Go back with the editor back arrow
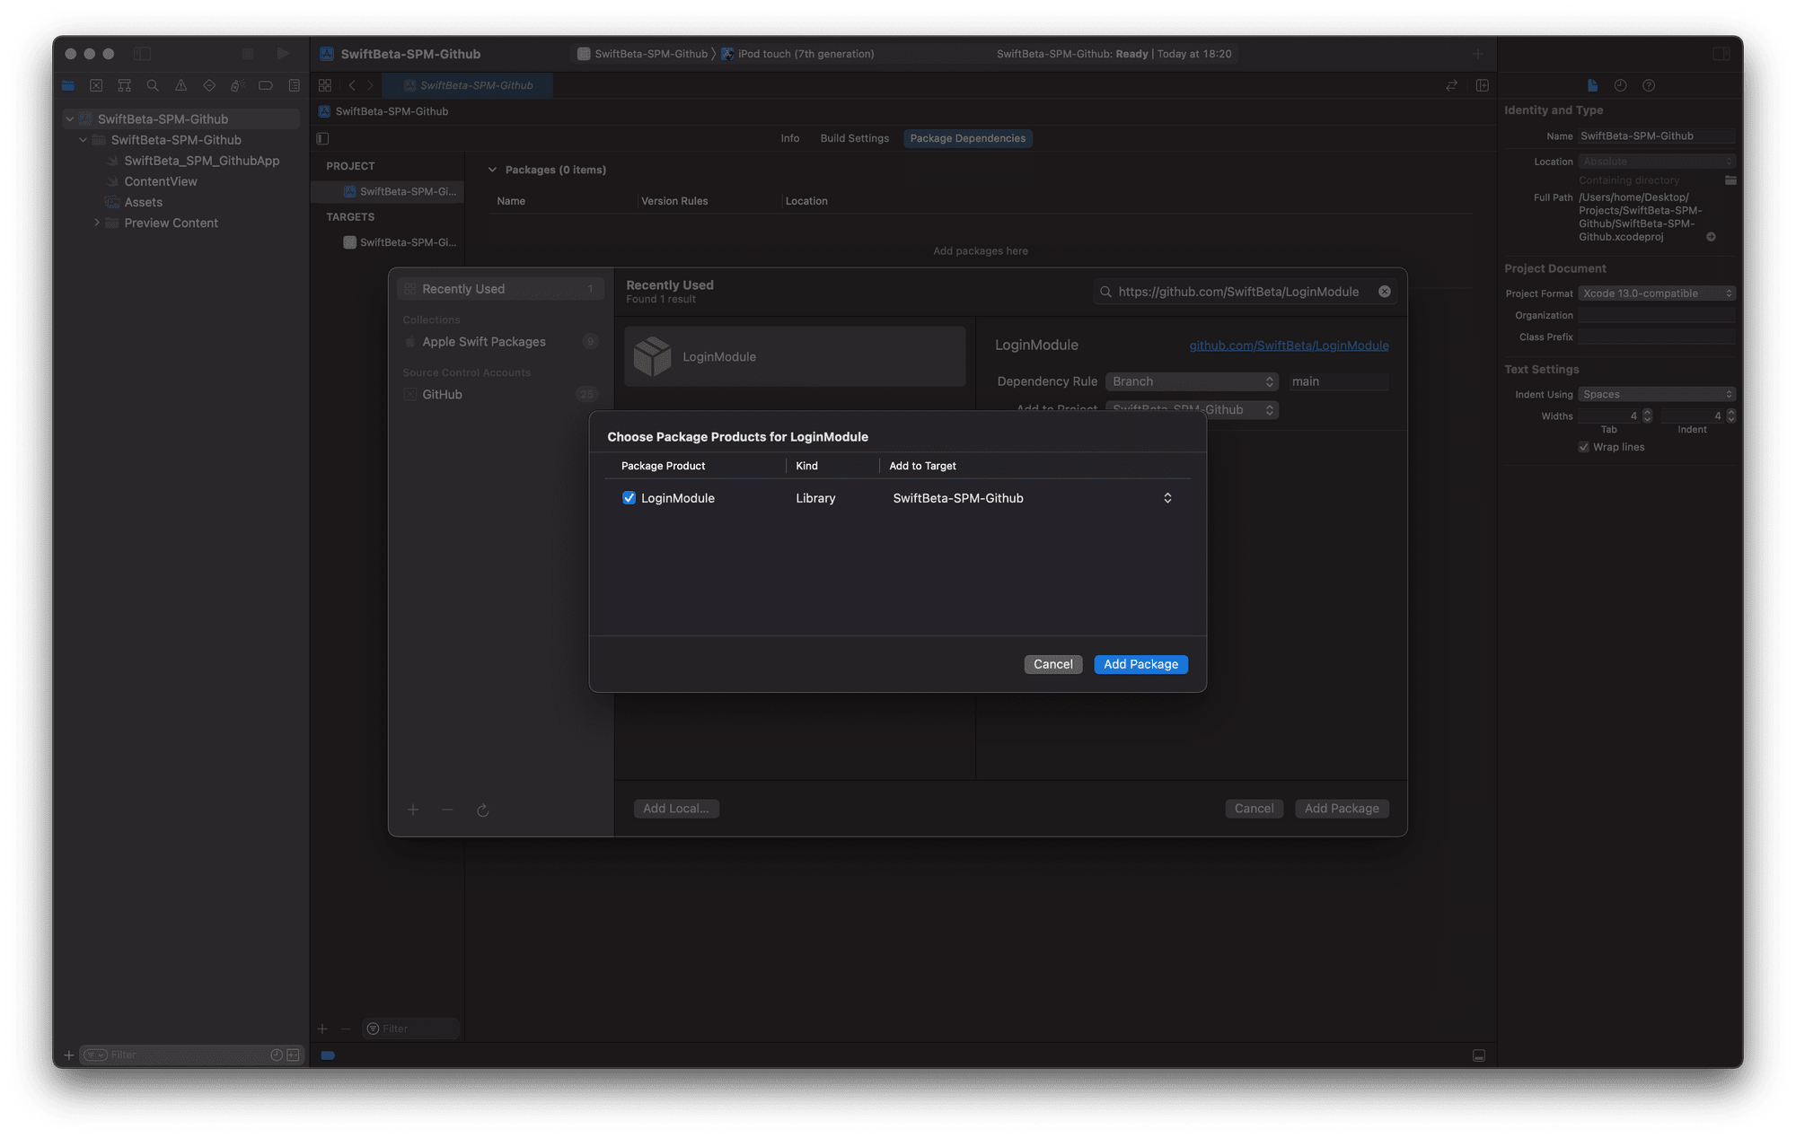Image resolution: width=1796 pixels, height=1138 pixels. (352, 85)
